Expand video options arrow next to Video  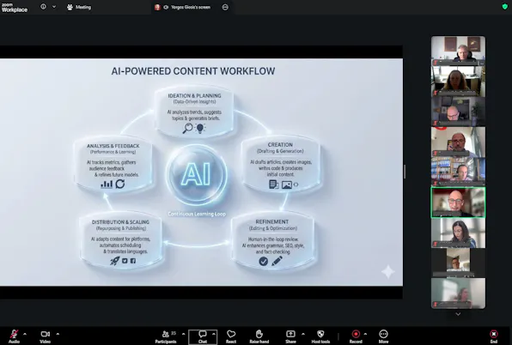[58, 334]
